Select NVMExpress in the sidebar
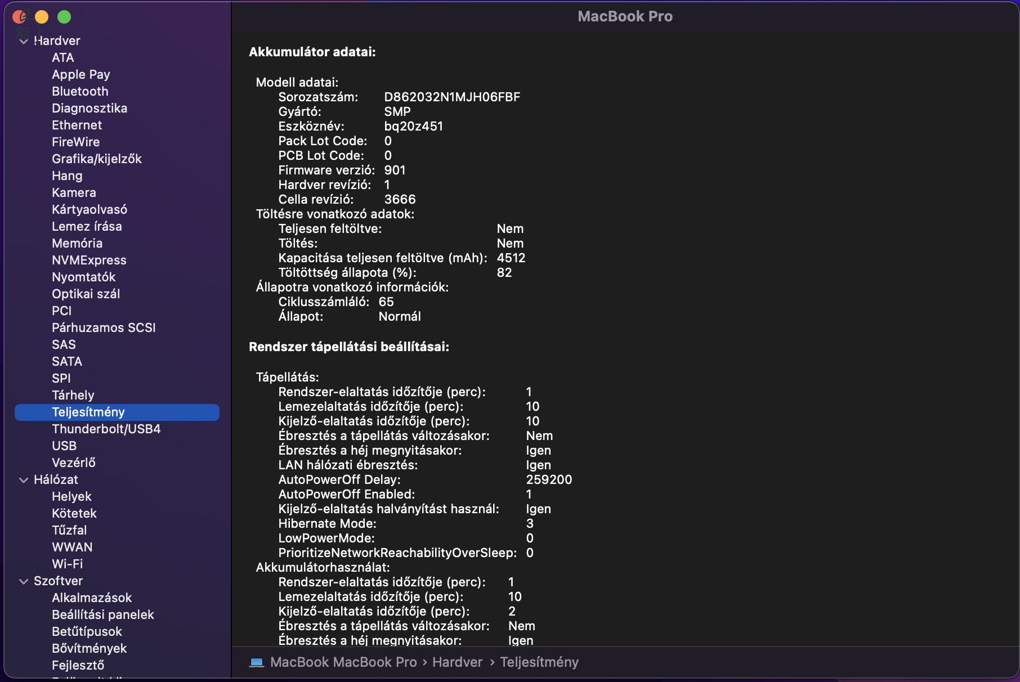Viewport: 1020px width, 682px height. click(89, 260)
